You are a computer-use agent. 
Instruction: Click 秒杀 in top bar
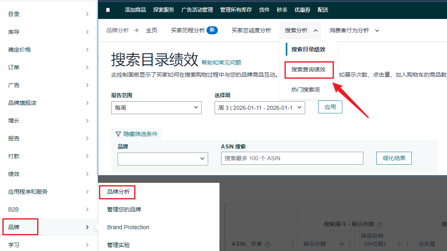282,10
